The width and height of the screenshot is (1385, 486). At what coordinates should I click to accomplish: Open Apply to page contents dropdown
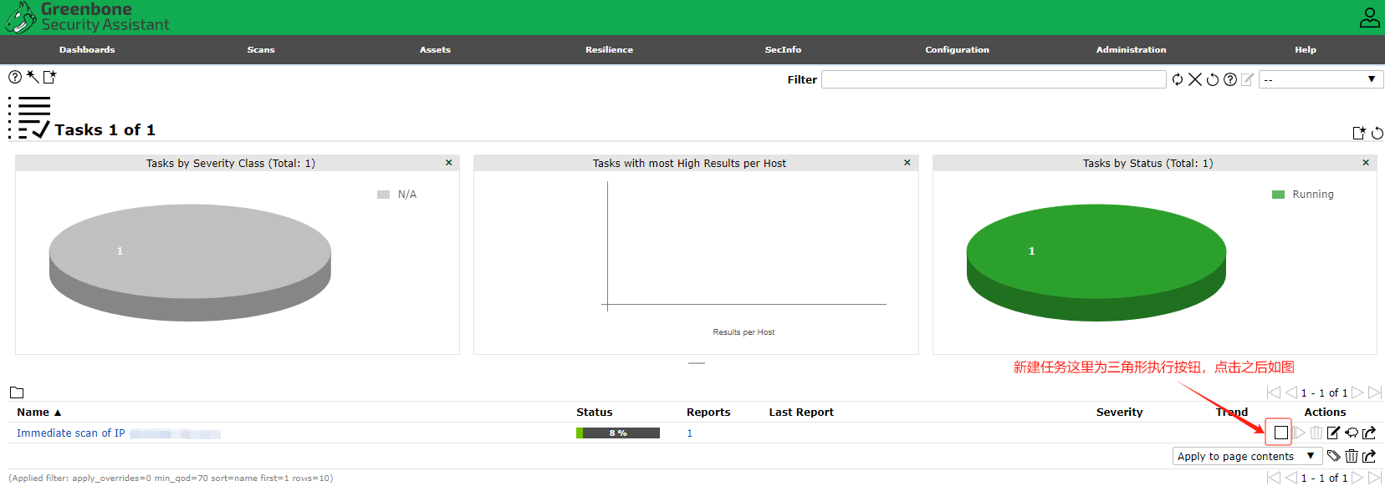[x=1247, y=456]
